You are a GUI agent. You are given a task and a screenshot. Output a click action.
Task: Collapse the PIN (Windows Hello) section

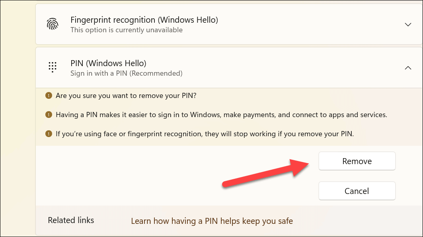[408, 68]
